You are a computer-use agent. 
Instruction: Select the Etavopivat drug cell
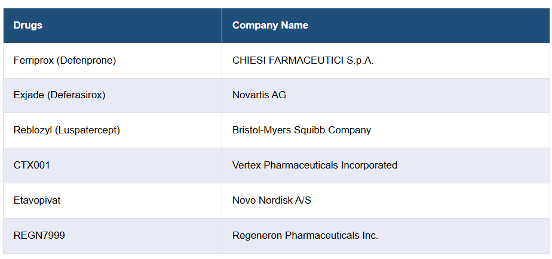[x=37, y=201]
